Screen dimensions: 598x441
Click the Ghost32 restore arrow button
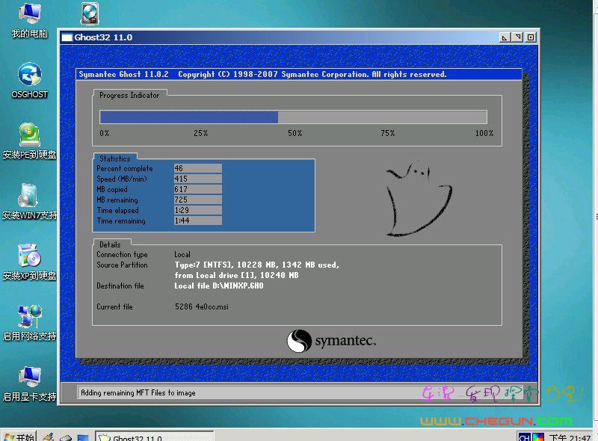tap(517, 37)
